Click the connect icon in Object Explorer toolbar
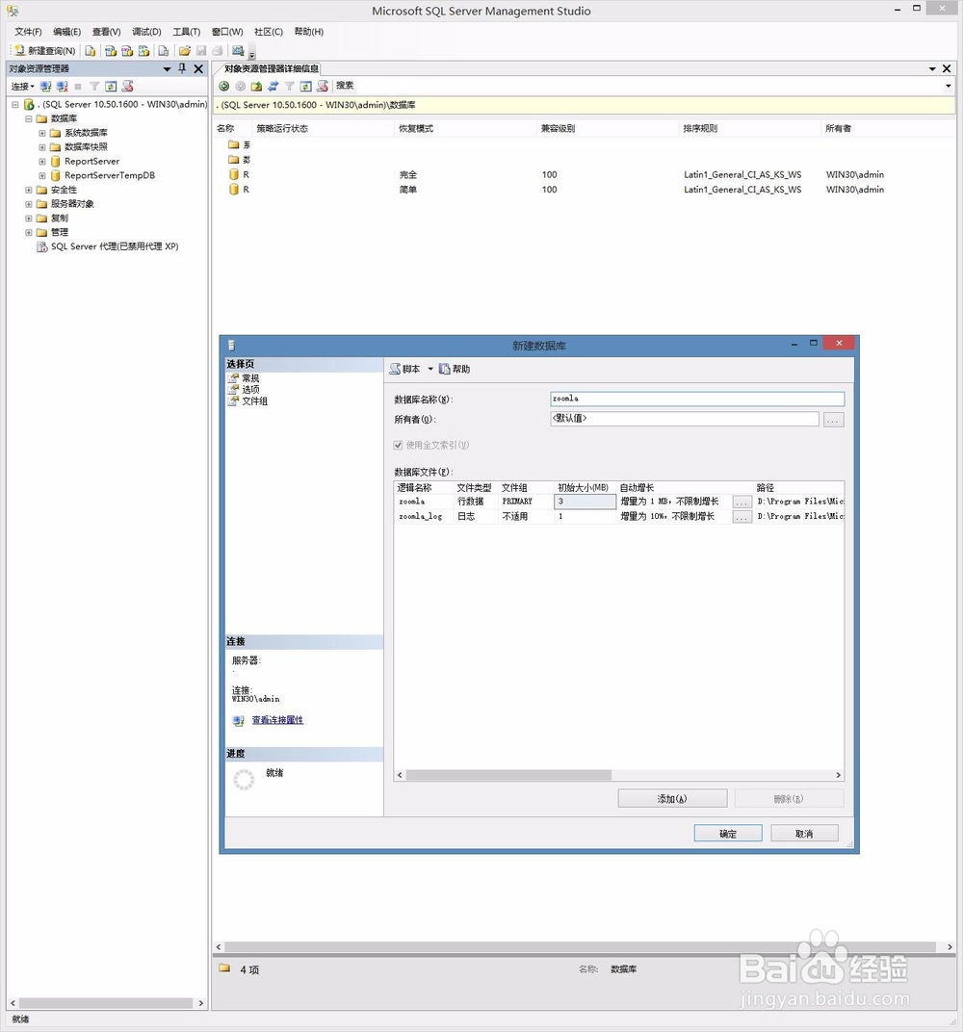This screenshot has height=1032, width=963. click(45, 87)
